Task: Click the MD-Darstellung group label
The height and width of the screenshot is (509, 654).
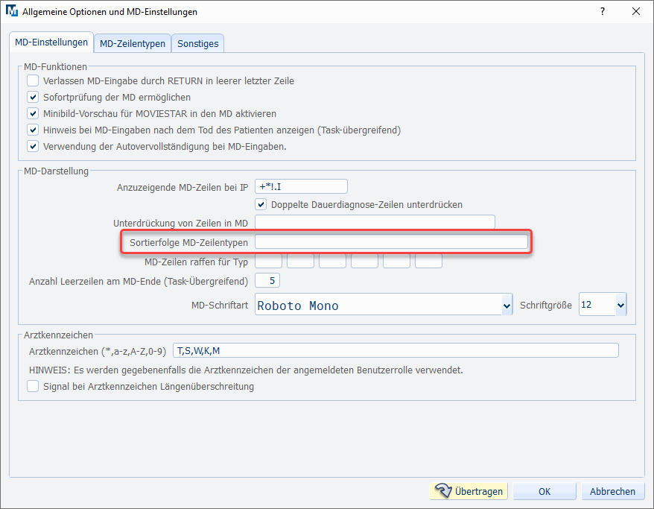Action: [56, 171]
